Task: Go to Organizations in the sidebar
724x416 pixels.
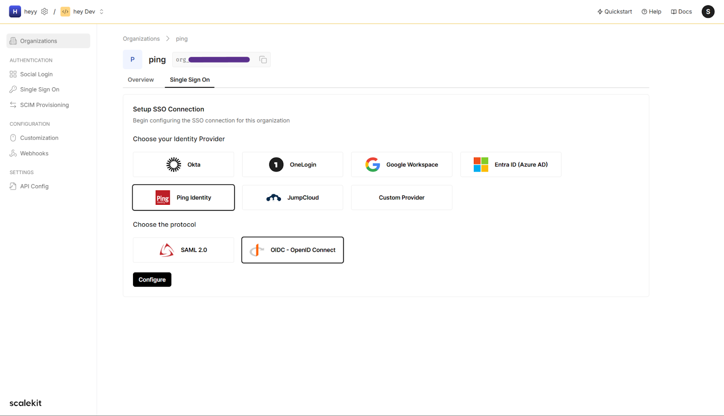Action: [48, 41]
